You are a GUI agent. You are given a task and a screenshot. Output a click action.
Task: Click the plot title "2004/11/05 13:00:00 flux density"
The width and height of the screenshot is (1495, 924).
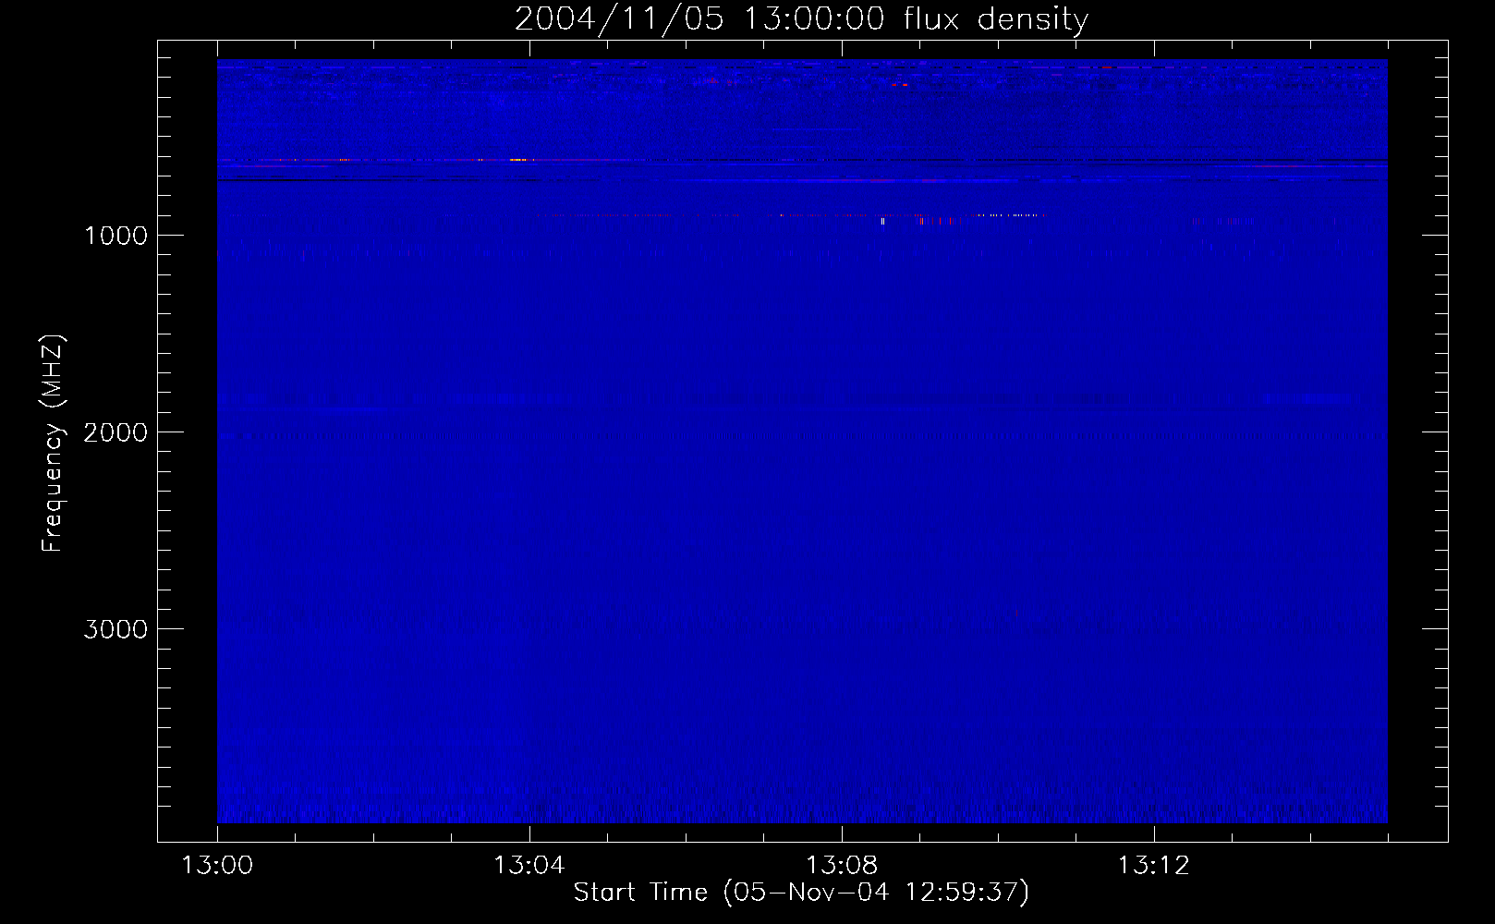(801, 19)
